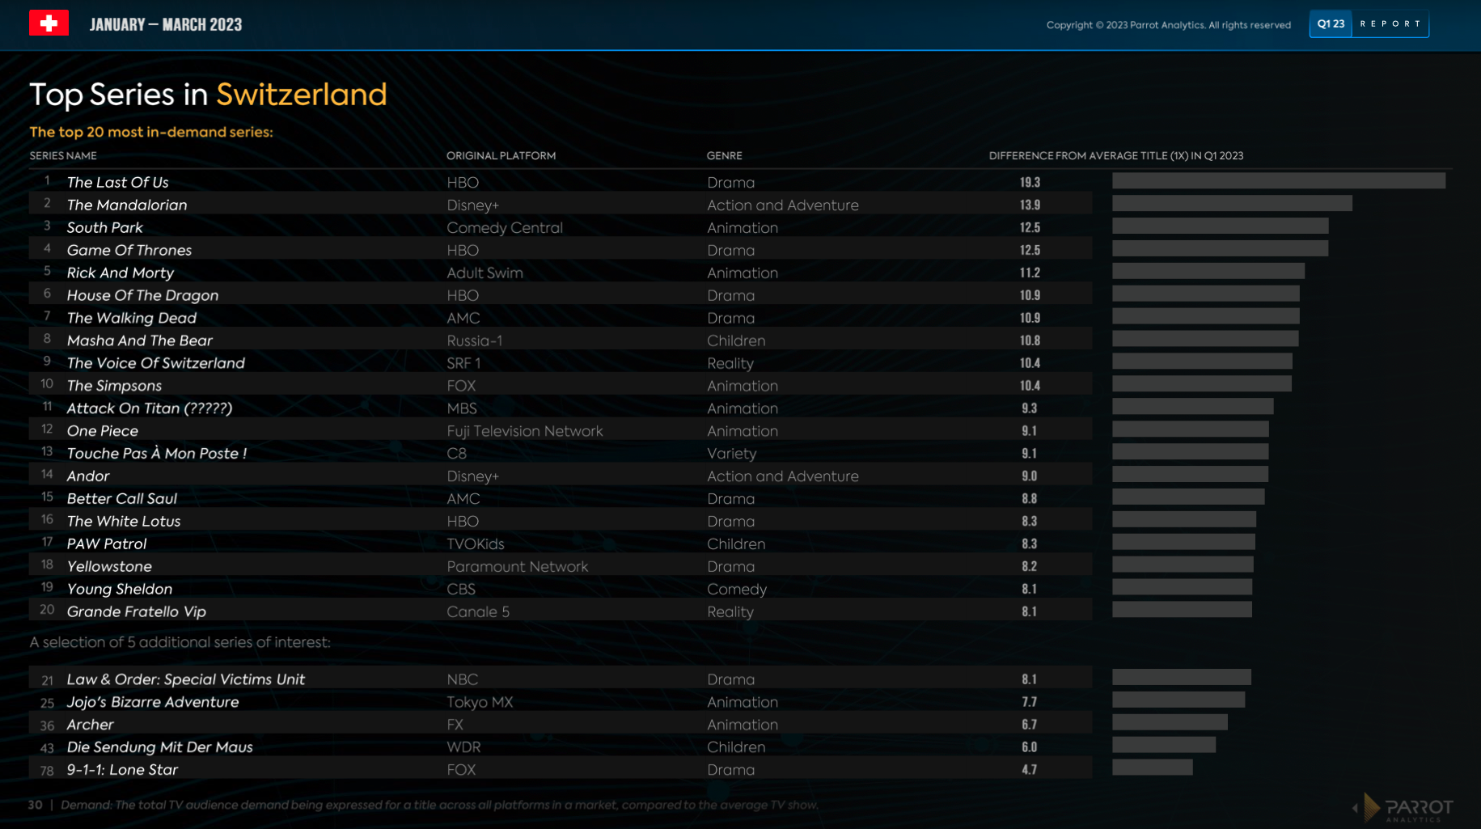Click the 'Top Series in Switzerland' title
Screen dimensions: 1481x829
click(208, 95)
